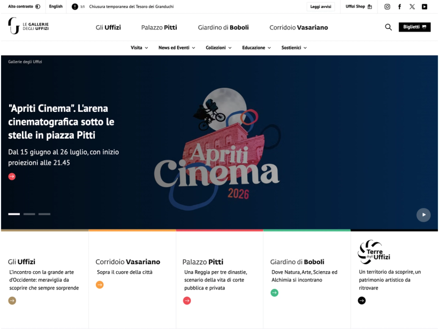Screen dimensions: 439x329
Task: Click the Biglietti tickets button
Action: coord(415,27)
